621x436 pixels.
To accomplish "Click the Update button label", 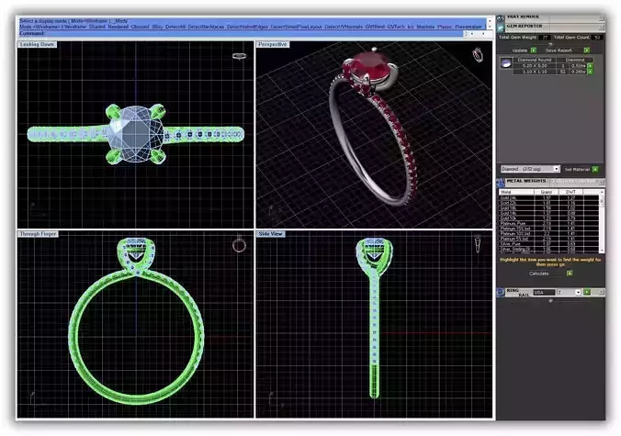I will 520,50.
